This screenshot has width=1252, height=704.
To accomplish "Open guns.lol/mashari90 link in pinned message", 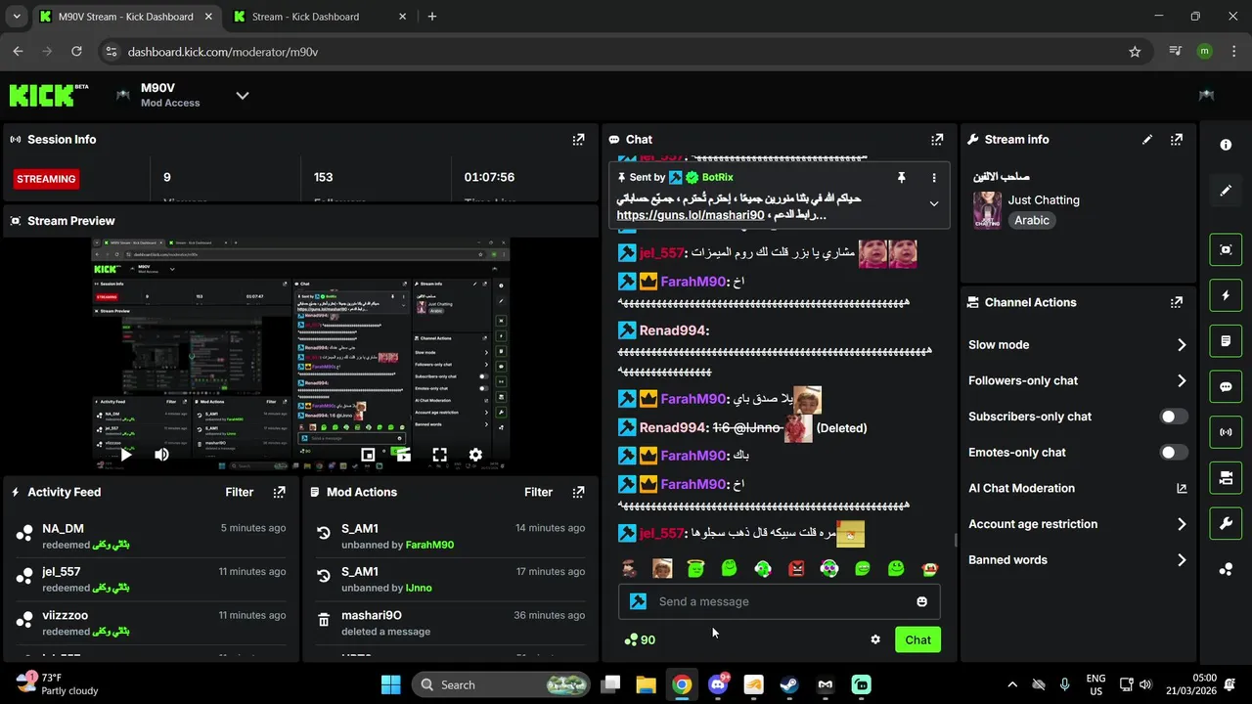I will point(691,215).
